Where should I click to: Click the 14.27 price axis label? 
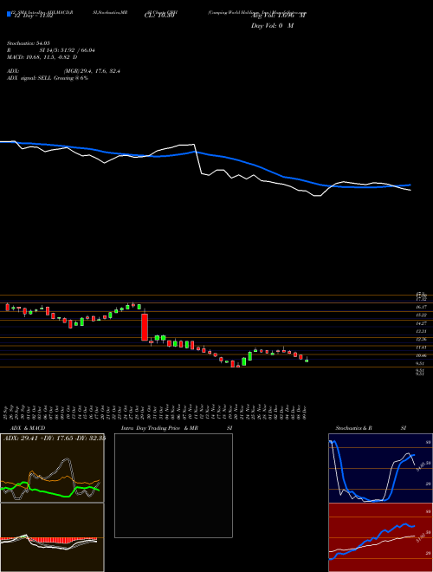[422, 323]
